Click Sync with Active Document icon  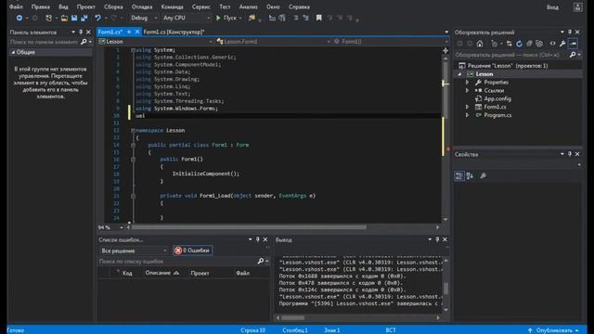tap(510, 44)
